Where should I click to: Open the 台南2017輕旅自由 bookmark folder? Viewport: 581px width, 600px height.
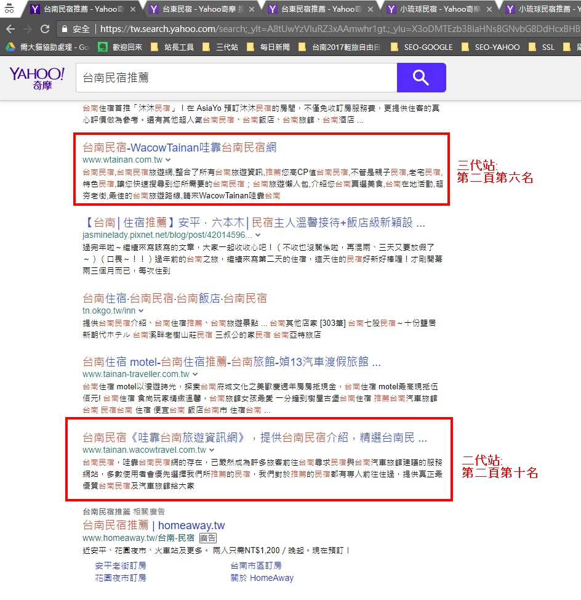[x=339, y=47]
